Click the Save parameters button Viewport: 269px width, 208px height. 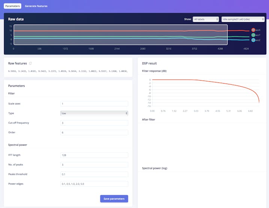pos(114,199)
